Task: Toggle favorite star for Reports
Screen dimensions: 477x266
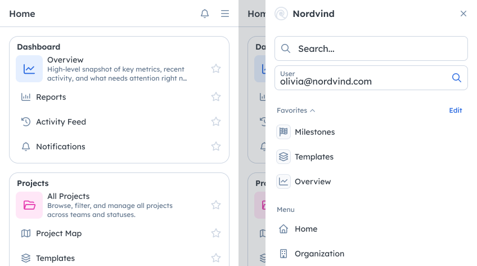Action: tap(216, 97)
